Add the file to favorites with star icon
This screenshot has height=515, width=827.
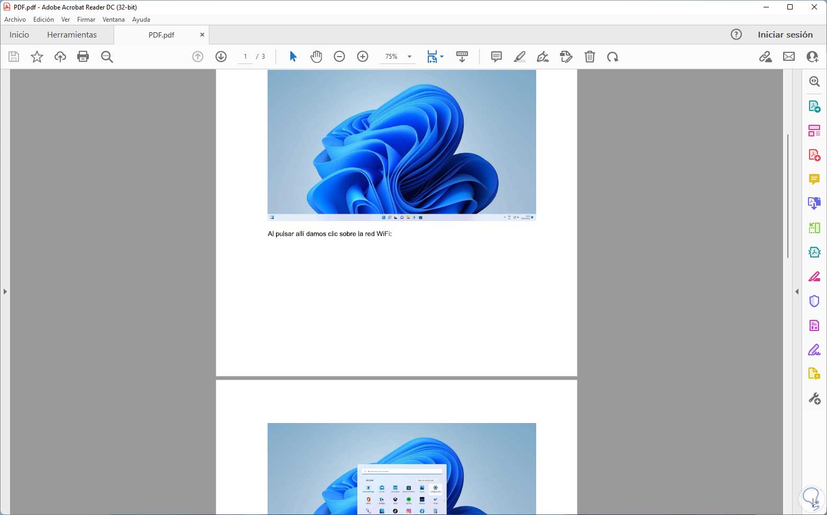37,57
